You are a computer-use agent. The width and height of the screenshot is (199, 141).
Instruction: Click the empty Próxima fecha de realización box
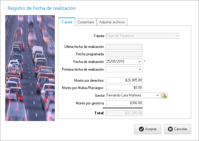tap(121, 69)
